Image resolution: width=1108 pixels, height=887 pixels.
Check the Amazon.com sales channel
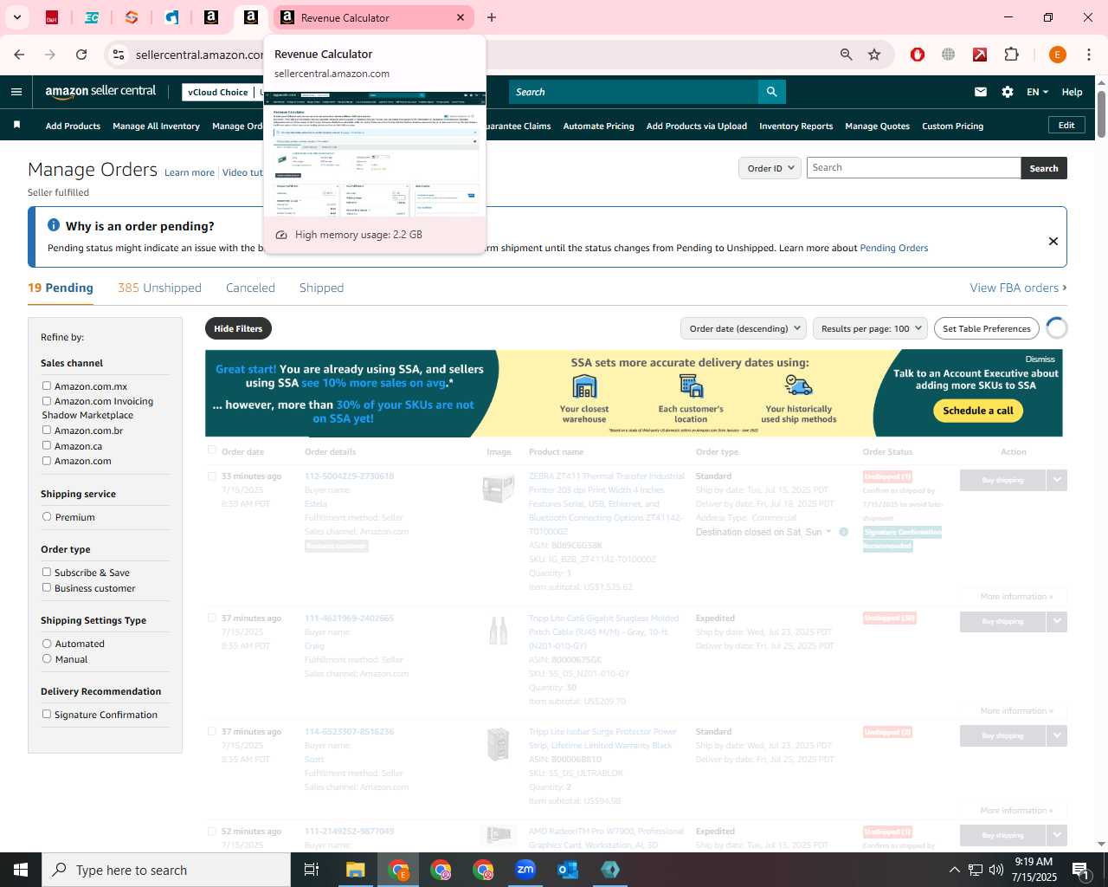tap(47, 461)
